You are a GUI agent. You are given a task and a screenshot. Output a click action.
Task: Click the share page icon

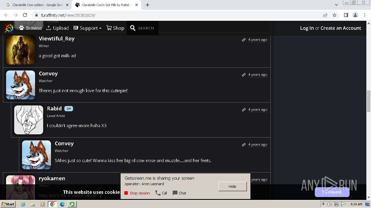(325, 15)
